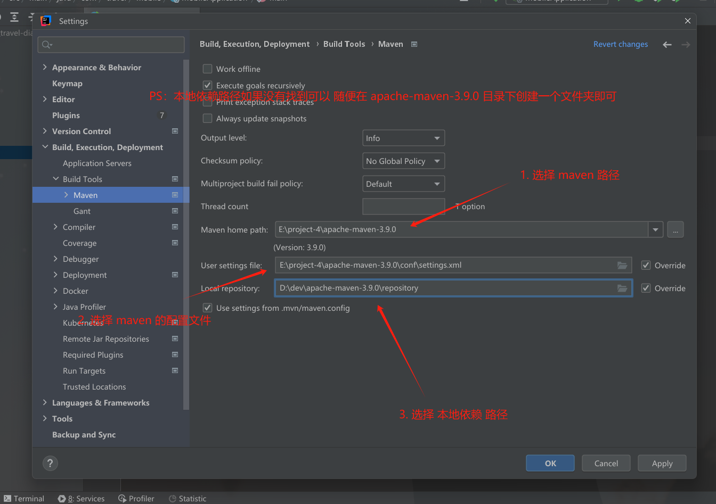Enable the Work offline checkbox
The width and height of the screenshot is (716, 504).
click(208, 69)
